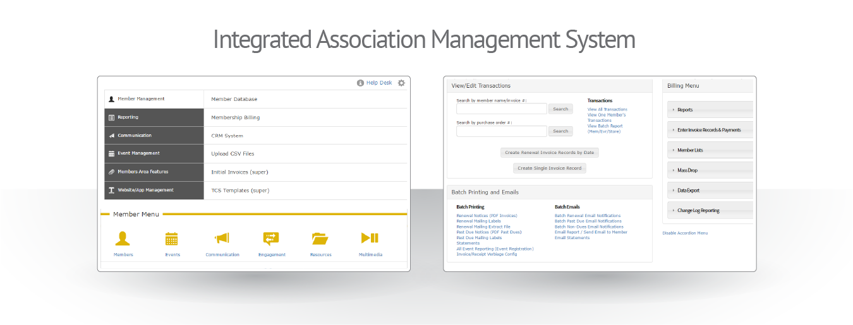The width and height of the screenshot is (853, 325).
Task: Expand the Change Log Reporting section
Action: coord(710,211)
